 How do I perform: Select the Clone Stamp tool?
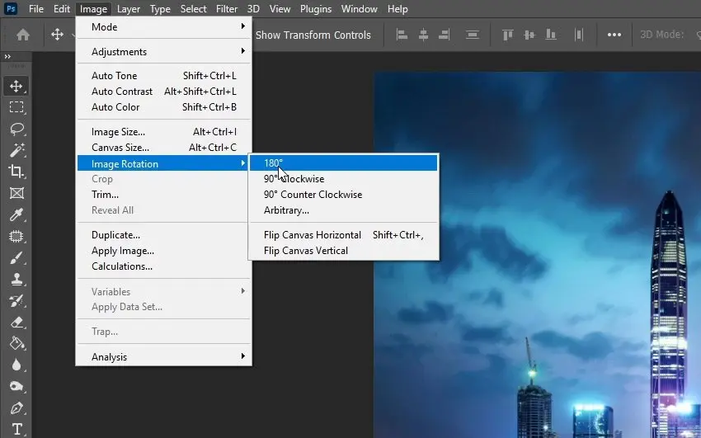point(16,280)
